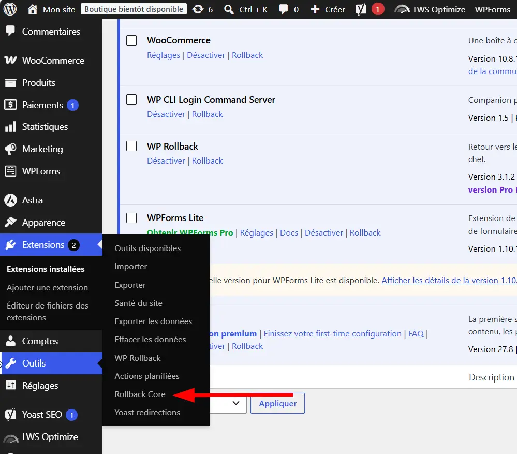Click the Réglages sliders icon
Viewport: 517px width, 454px height.
pyautogui.click(x=10, y=385)
